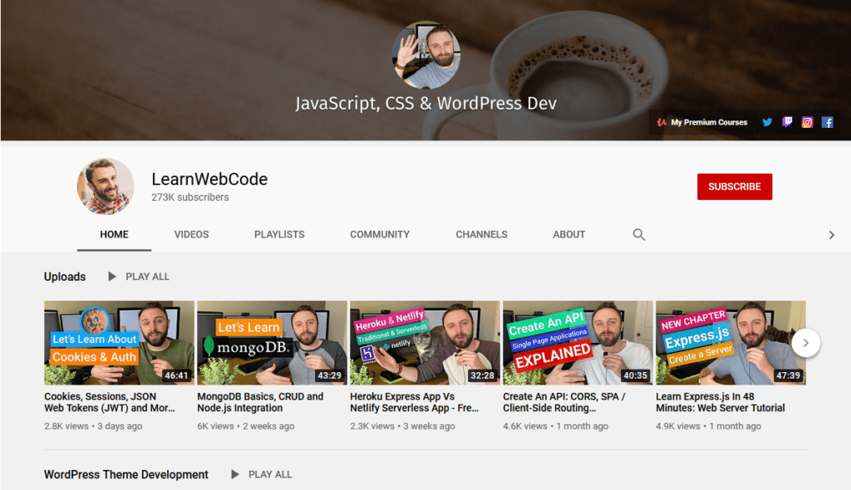Click the 4.6K views 1 month ago text
This screenshot has height=490, width=851.
556,426
